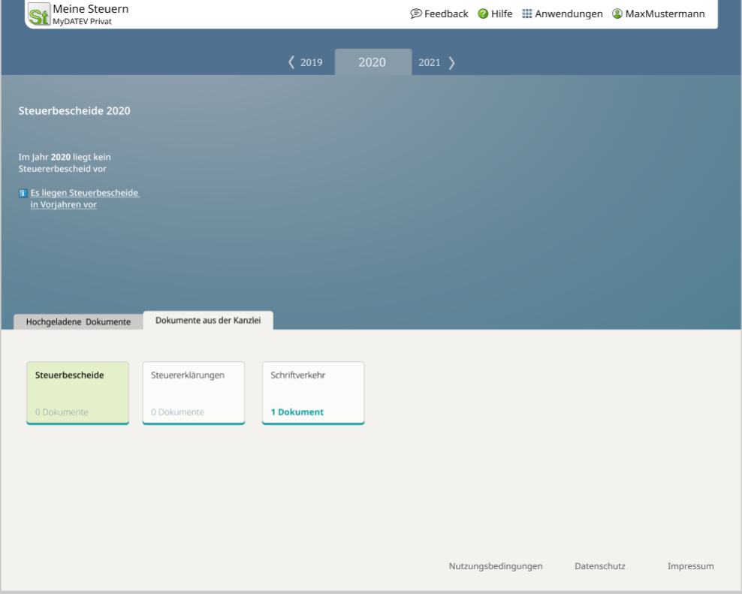This screenshot has height=594, width=742.
Task: Go to previous year with left chevron
Action: pyautogui.click(x=291, y=62)
